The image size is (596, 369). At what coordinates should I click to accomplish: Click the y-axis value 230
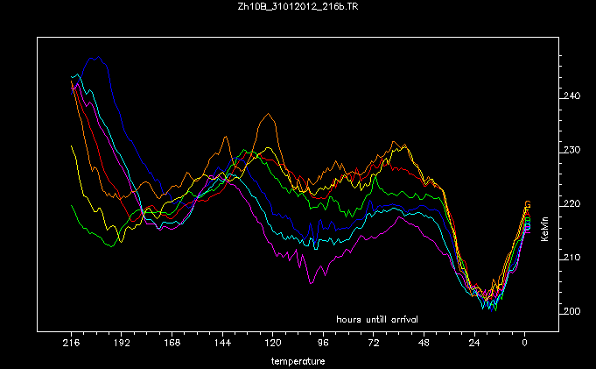click(572, 150)
